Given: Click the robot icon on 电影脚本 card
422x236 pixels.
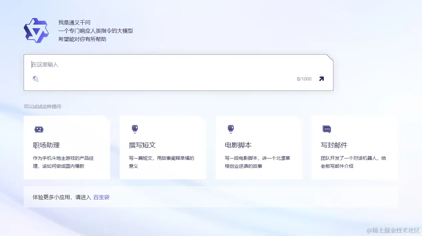Looking at the screenshot, I should 231,129.
